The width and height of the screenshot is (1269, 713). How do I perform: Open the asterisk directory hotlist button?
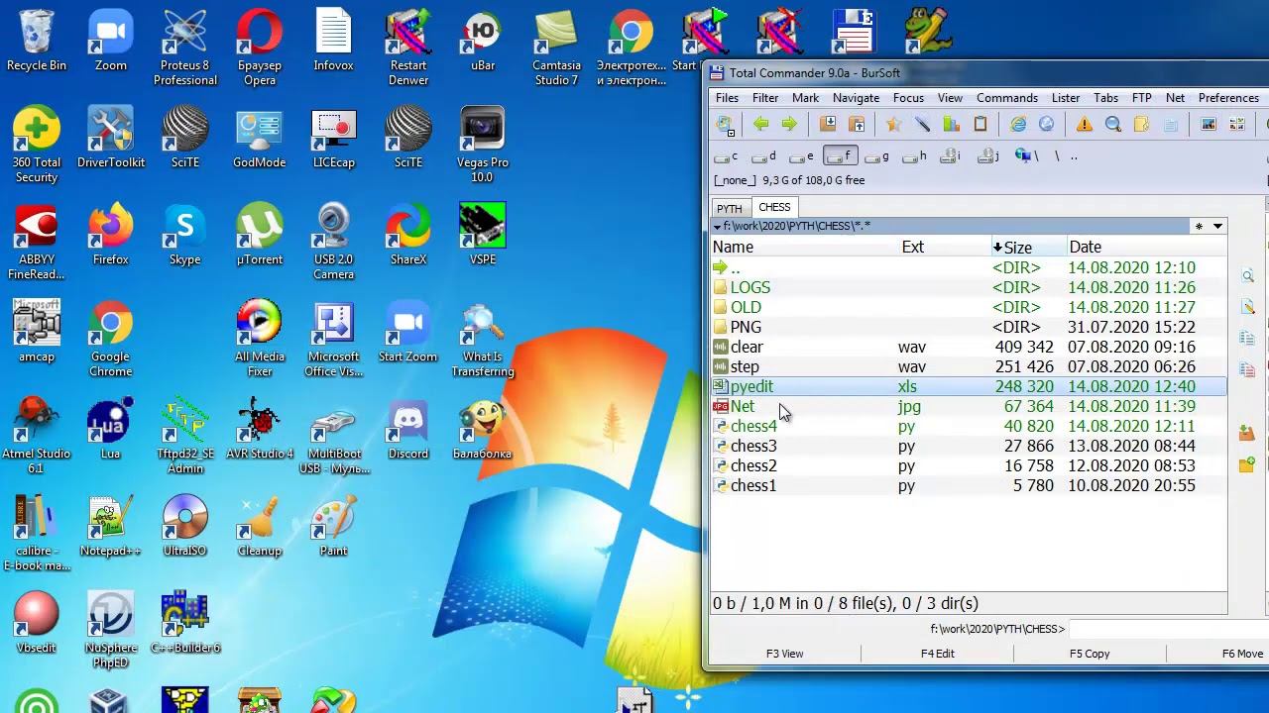tap(1199, 227)
